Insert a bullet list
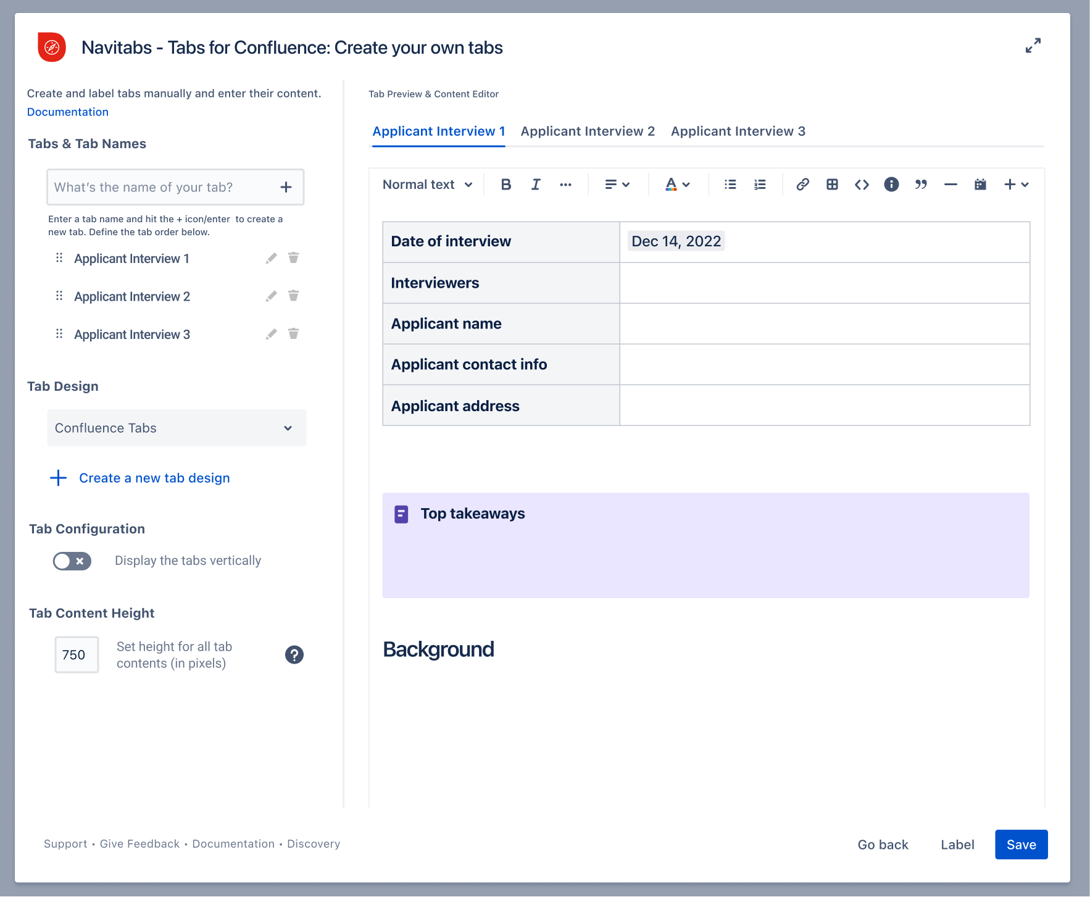Screen dimensions: 1090x897 (730, 185)
